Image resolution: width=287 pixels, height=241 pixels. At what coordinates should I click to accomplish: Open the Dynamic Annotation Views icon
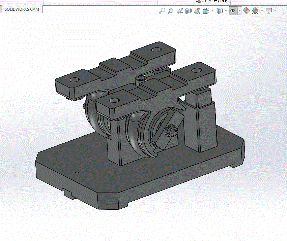[197, 11]
